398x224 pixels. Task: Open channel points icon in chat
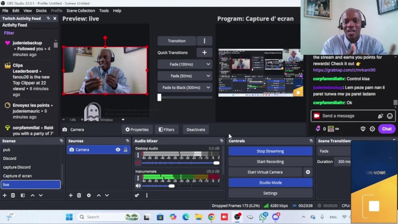pos(318,129)
